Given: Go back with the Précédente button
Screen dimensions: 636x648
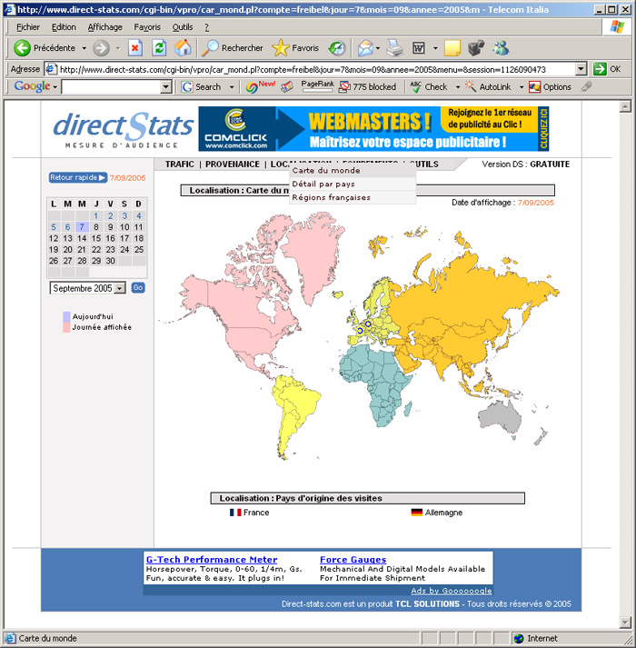Looking at the screenshot, I should (45, 48).
